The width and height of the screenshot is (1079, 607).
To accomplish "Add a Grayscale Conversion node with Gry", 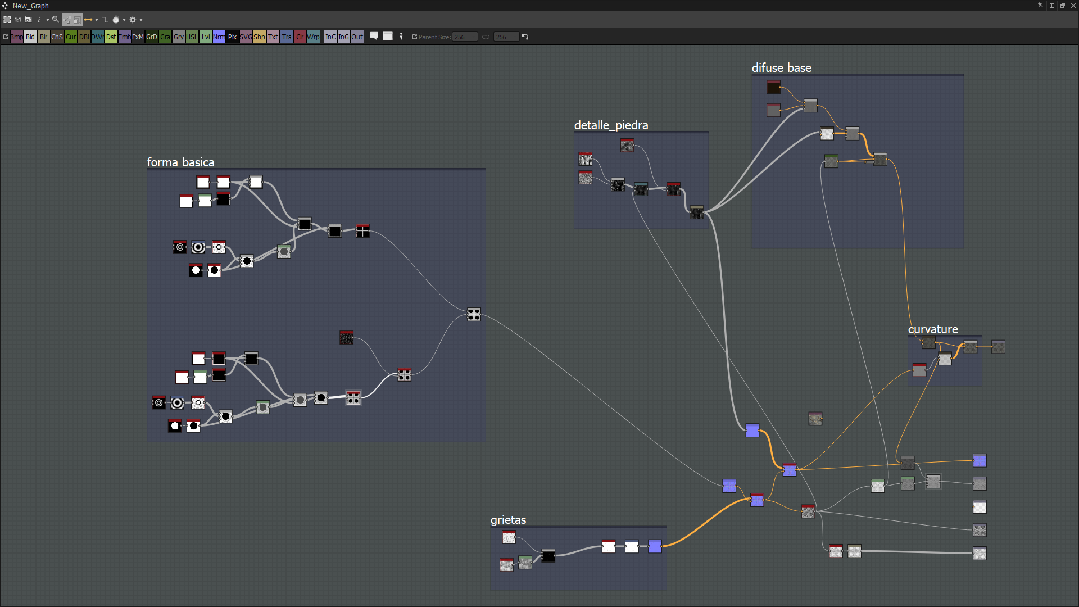I will (x=179, y=37).
